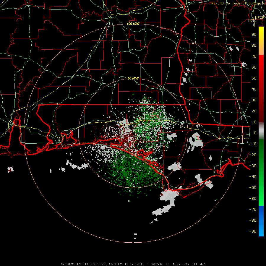Click the -40 scale label
Image resolution: width=266 pixels, height=266 pixels.
(253, 177)
